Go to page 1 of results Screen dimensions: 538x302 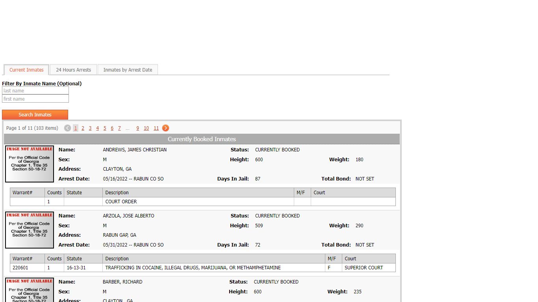click(76, 128)
